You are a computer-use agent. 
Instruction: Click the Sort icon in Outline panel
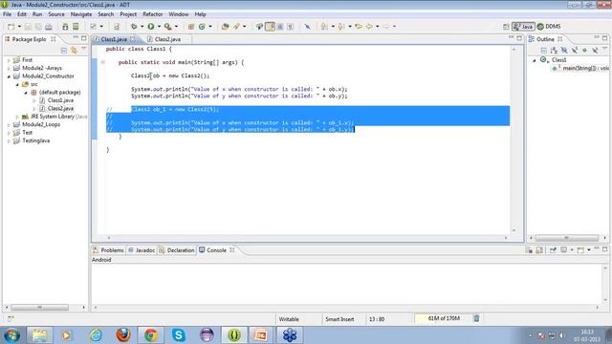pos(554,51)
